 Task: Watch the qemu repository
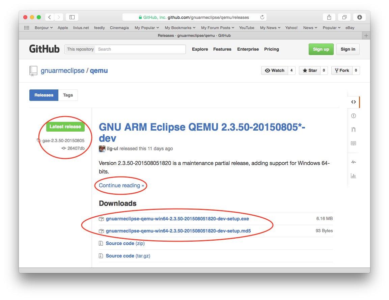pyautogui.click(x=274, y=71)
